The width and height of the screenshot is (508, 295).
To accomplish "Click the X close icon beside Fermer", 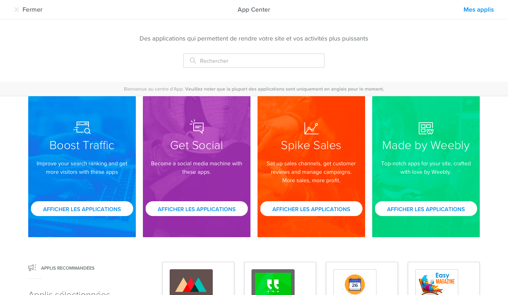I will 17,10.
